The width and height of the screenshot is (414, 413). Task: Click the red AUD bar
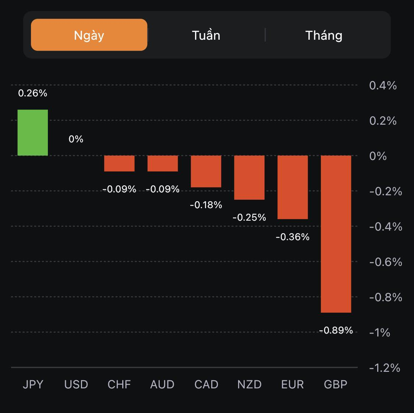[163, 163]
